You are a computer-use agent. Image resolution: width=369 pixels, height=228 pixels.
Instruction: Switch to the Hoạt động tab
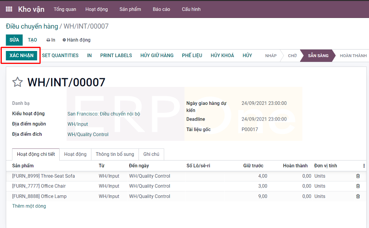click(75, 154)
